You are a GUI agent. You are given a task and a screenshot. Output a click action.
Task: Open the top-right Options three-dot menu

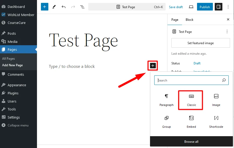[x=228, y=7]
